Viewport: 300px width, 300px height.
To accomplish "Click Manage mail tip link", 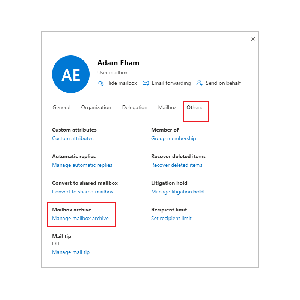I will [71, 252].
